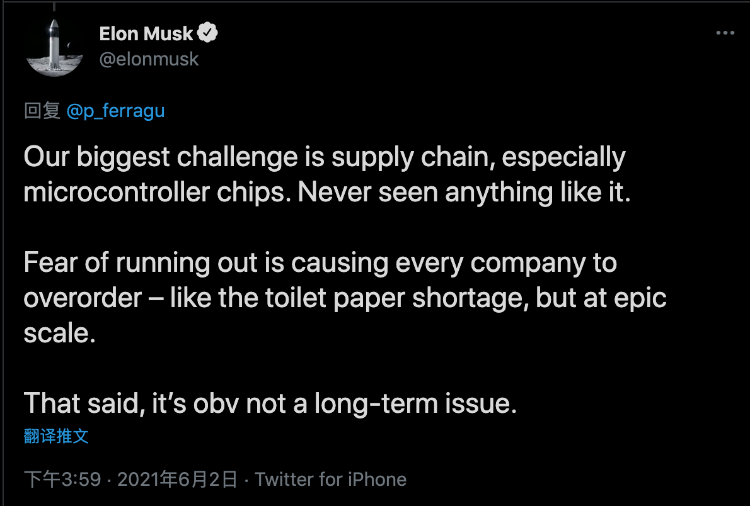
Task: Click the words 'microcontroller chips' in the tweet
Action: coord(158,193)
